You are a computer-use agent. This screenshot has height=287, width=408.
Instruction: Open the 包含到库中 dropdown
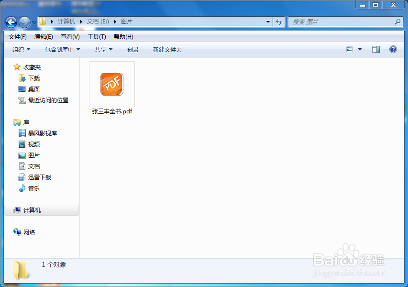point(63,49)
